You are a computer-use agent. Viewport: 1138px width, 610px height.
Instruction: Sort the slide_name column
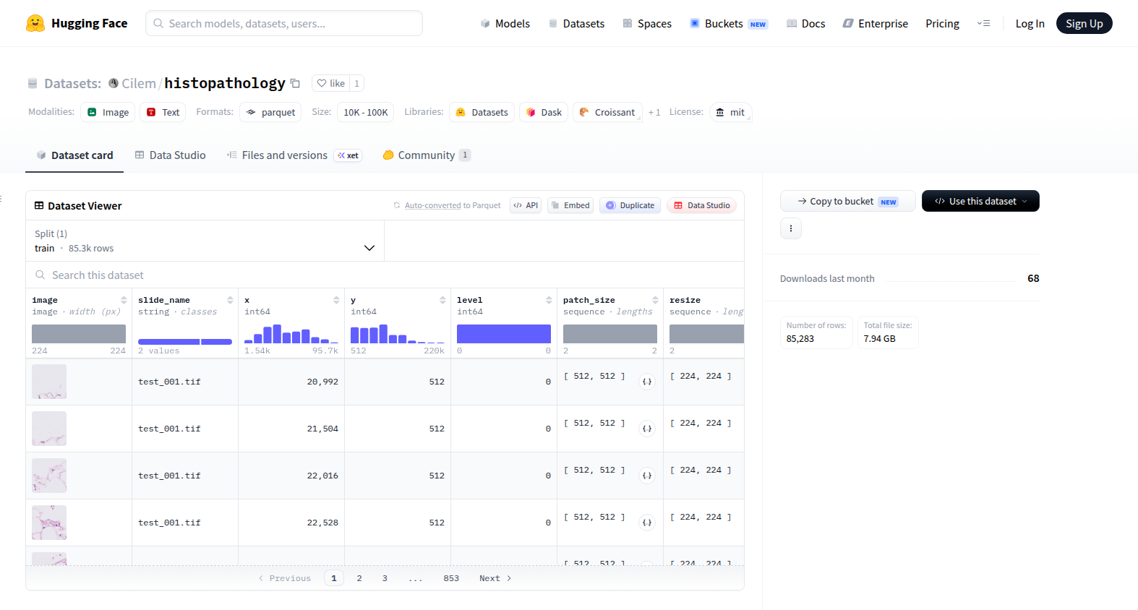pyautogui.click(x=230, y=300)
